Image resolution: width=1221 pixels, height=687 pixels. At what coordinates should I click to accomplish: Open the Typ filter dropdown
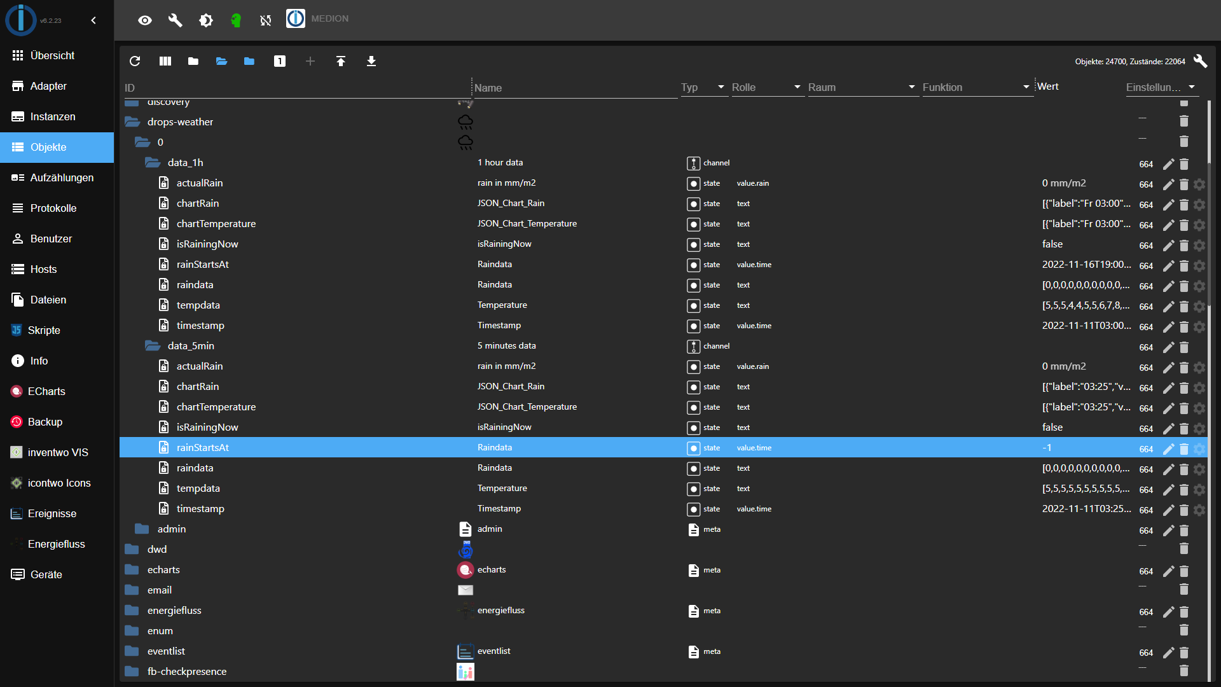(704, 87)
